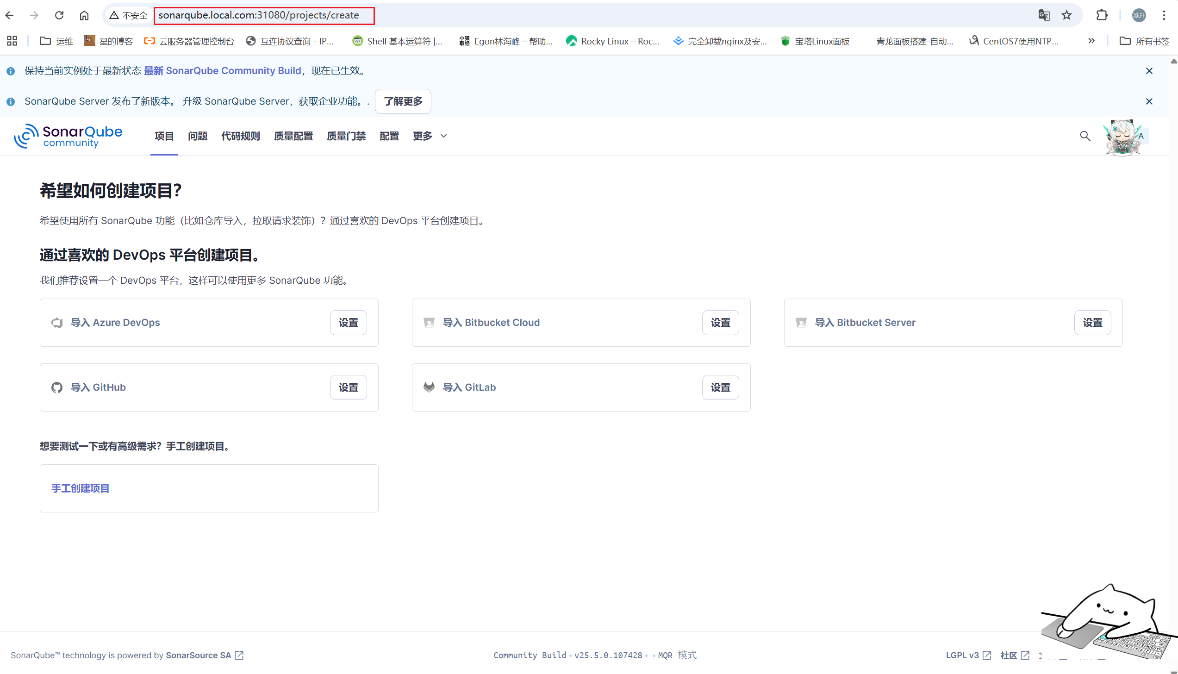The height and width of the screenshot is (674, 1178).
Task: Open Google Translate icon in address bar
Action: [x=1044, y=15]
